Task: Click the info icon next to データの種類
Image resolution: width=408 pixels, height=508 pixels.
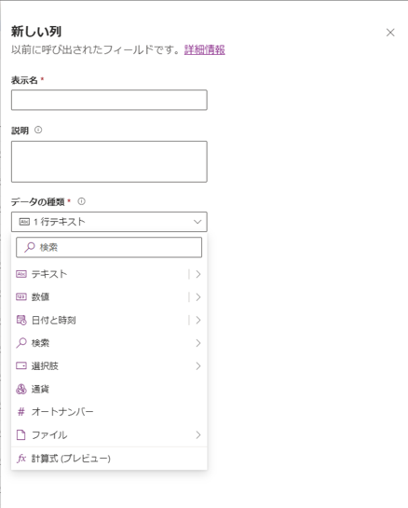Action: click(x=82, y=201)
